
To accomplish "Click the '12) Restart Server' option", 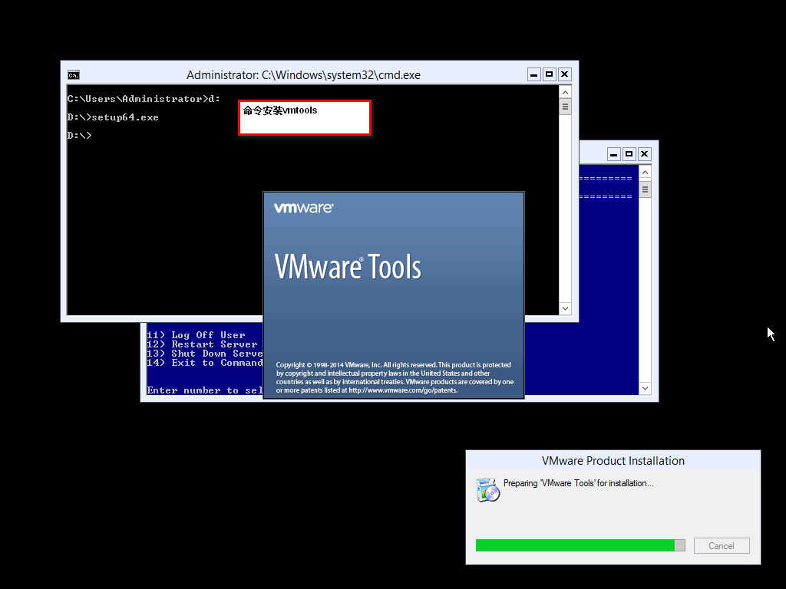I will point(202,344).
